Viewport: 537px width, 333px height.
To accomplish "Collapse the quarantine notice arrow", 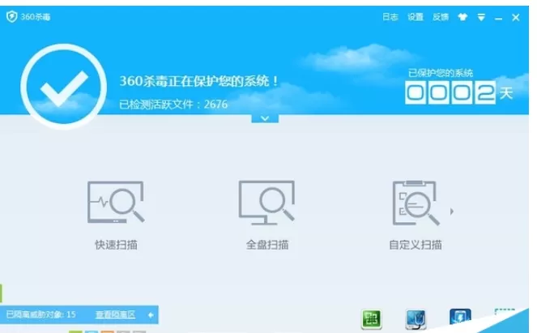I will click(x=151, y=315).
